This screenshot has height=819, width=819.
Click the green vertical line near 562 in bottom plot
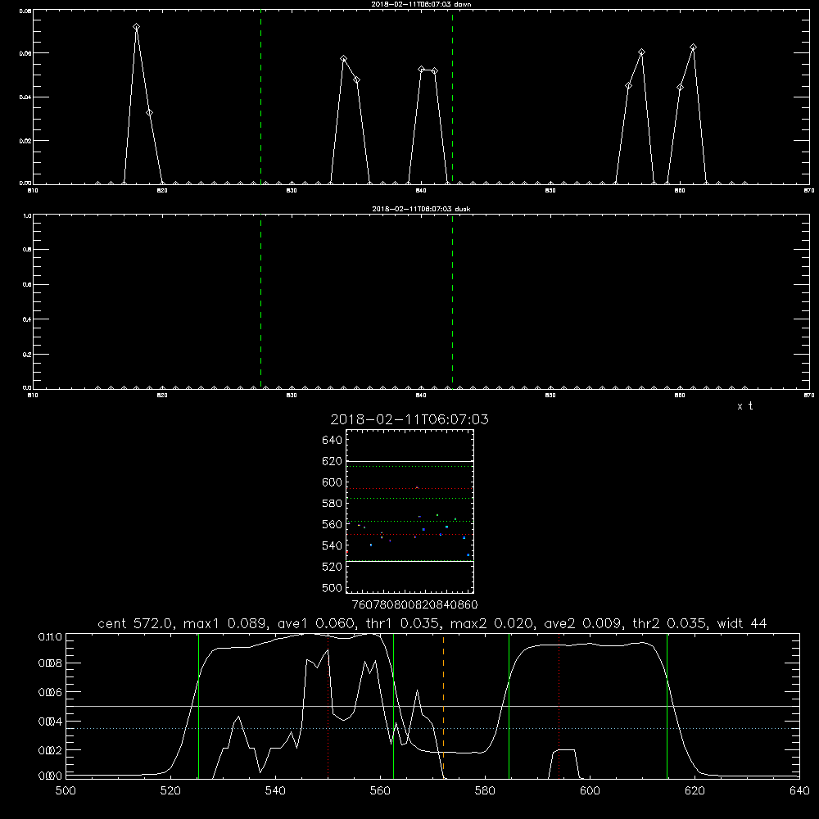pyautogui.click(x=393, y=706)
